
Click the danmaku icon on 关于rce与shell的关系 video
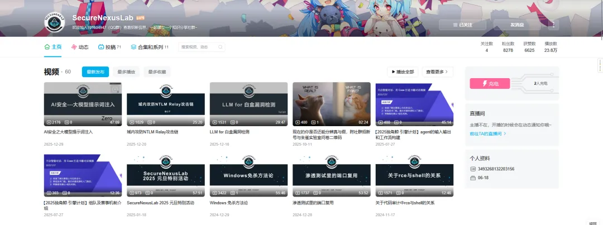click(398, 193)
